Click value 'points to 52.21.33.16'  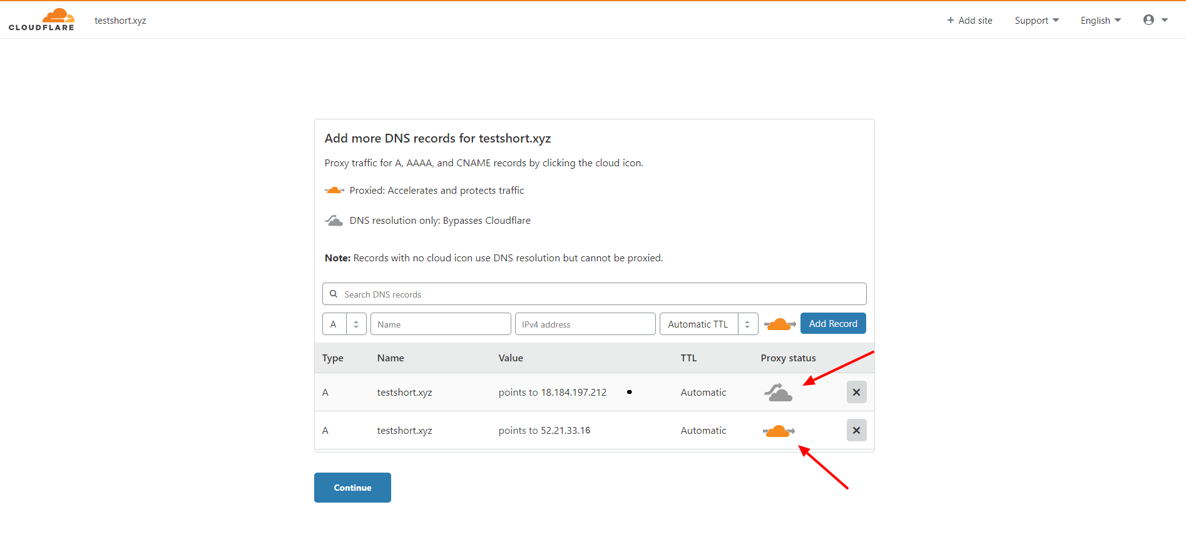pyautogui.click(x=544, y=431)
